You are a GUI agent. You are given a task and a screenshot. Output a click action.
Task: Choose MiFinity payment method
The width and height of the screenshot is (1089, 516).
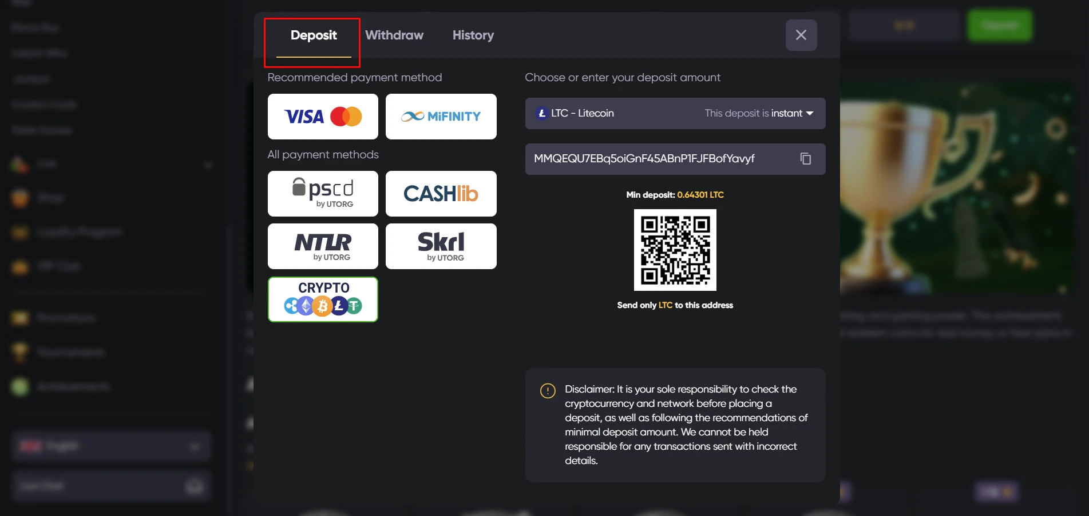(x=441, y=117)
